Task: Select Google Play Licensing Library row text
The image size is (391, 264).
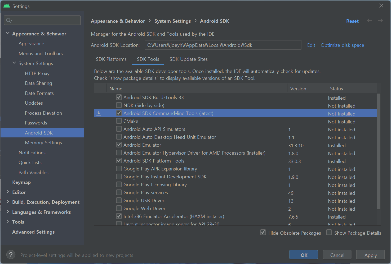Action: tap(155, 185)
